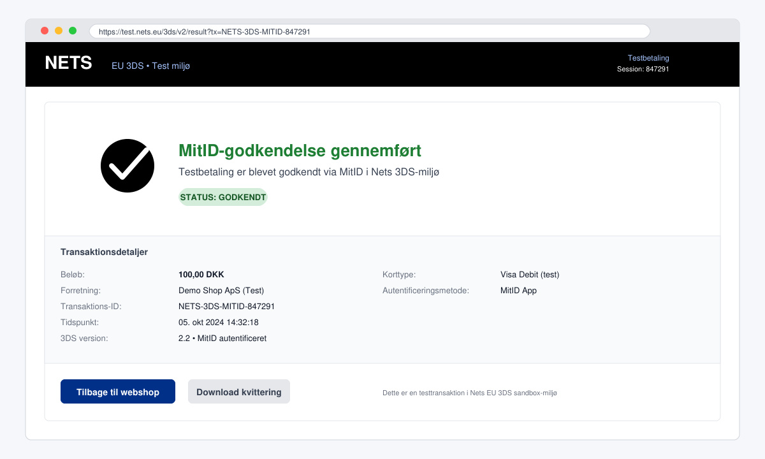Viewport: 765px width, 459px height.
Task: Click the Beløb: label
Action: tap(73, 275)
